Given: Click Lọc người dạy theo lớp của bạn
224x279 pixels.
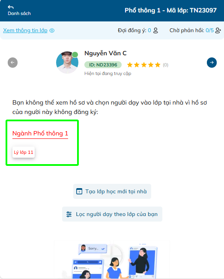Looking at the screenshot, I should (x=112, y=214).
